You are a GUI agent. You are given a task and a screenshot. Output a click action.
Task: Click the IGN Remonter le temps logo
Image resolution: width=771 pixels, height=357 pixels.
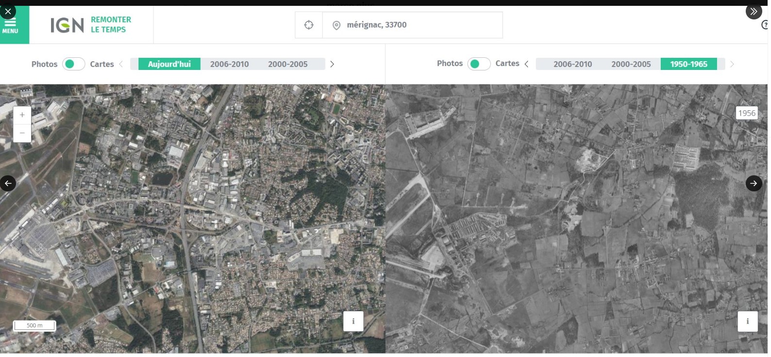[91, 25]
